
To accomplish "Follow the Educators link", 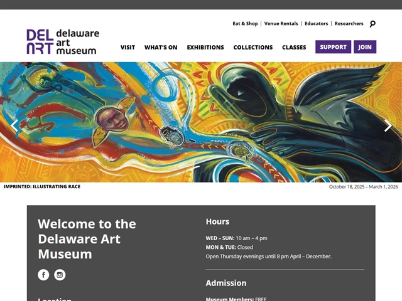I will click(316, 24).
